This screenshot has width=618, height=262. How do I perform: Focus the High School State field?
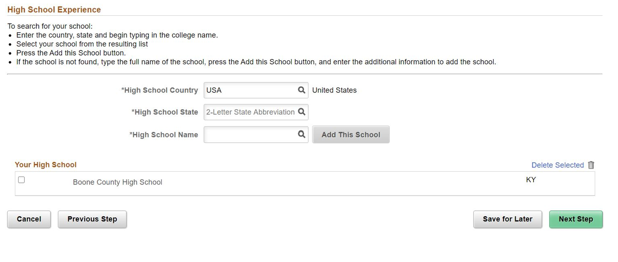[x=256, y=112]
